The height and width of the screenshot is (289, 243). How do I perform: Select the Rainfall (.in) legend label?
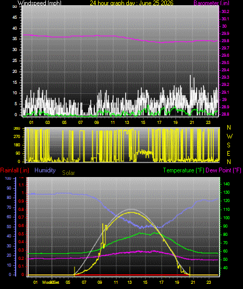click(15, 170)
